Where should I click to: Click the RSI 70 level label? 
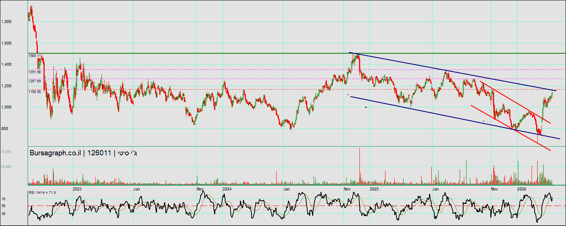tap(3, 199)
